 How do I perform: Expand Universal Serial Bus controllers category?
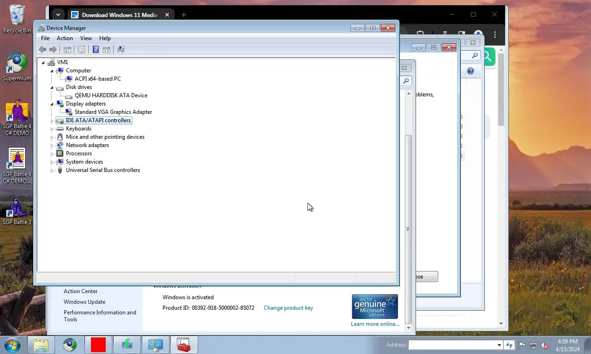pos(52,170)
